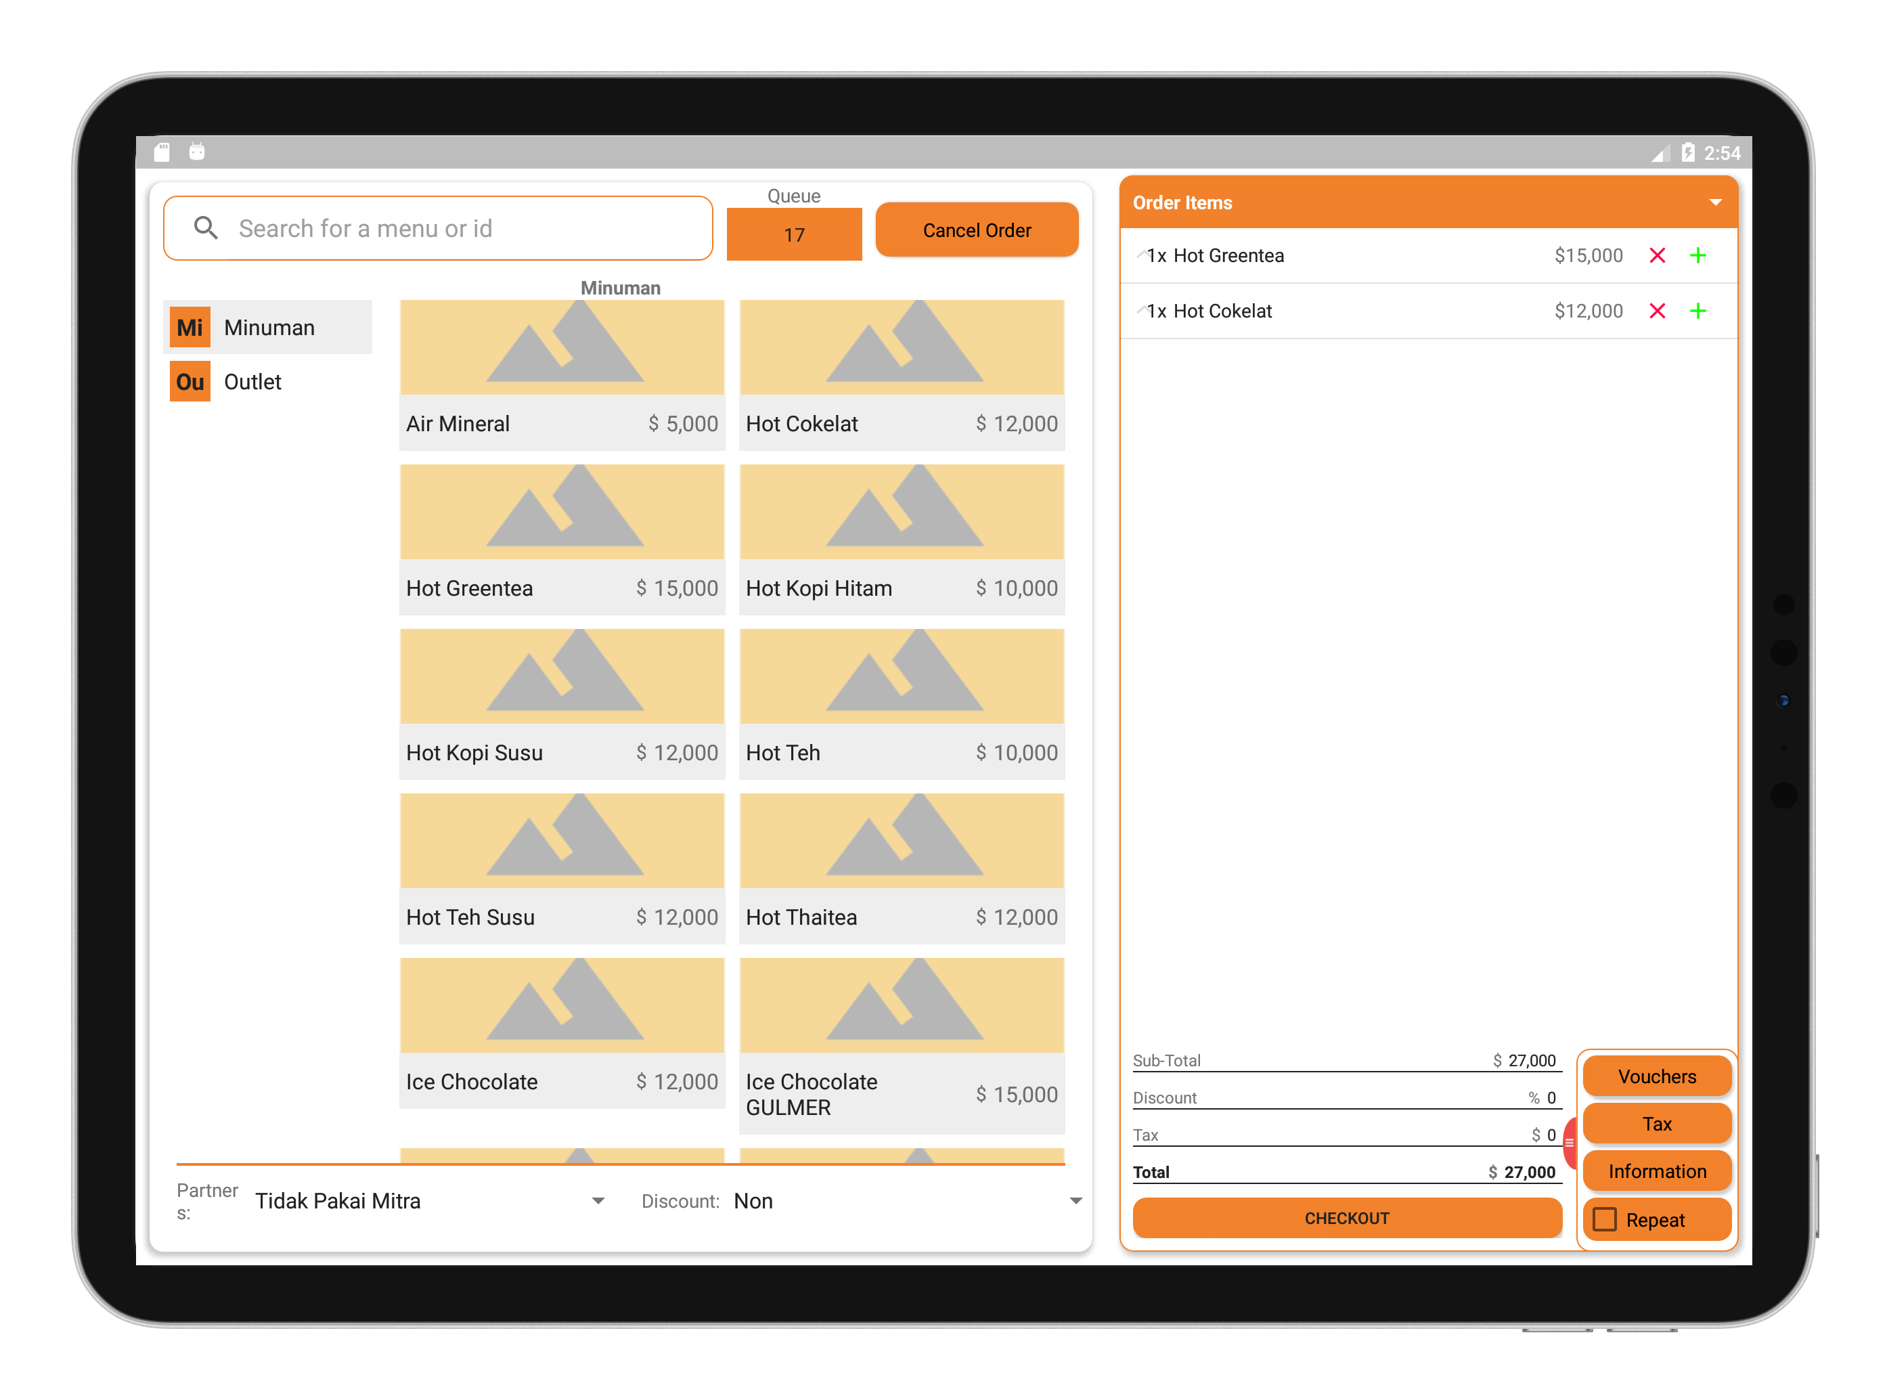Add Air Mineral item thumbnail
This screenshot has width=1887, height=1400.
click(x=562, y=347)
